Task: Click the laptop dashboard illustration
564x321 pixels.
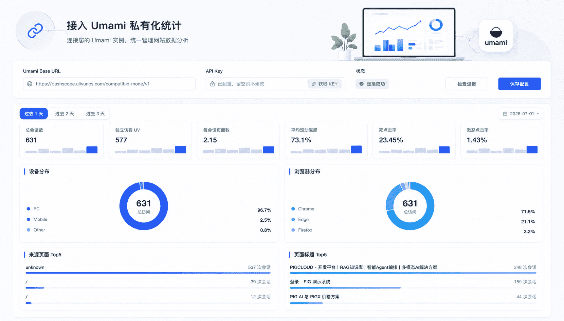Action: (x=409, y=34)
